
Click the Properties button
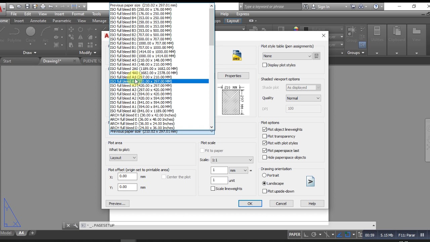tap(233, 76)
